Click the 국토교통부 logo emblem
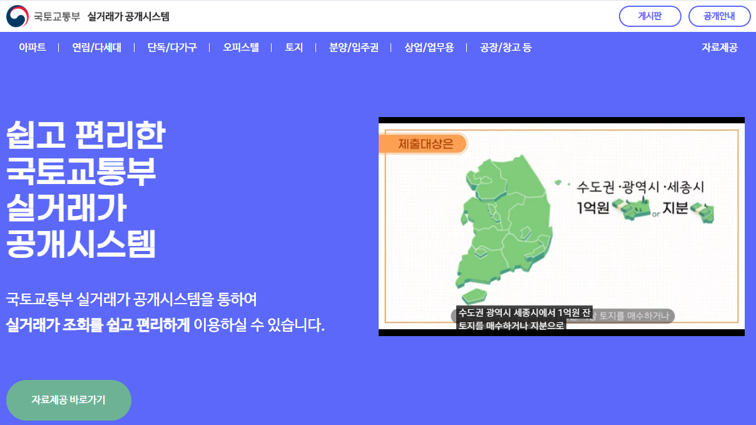Viewport: 756px width, 425px height. pos(18,16)
